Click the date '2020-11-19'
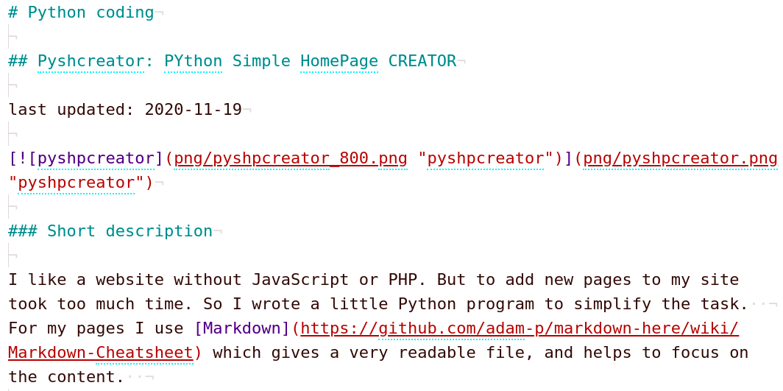The width and height of the screenshot is (783, 391). click(194, 110)
